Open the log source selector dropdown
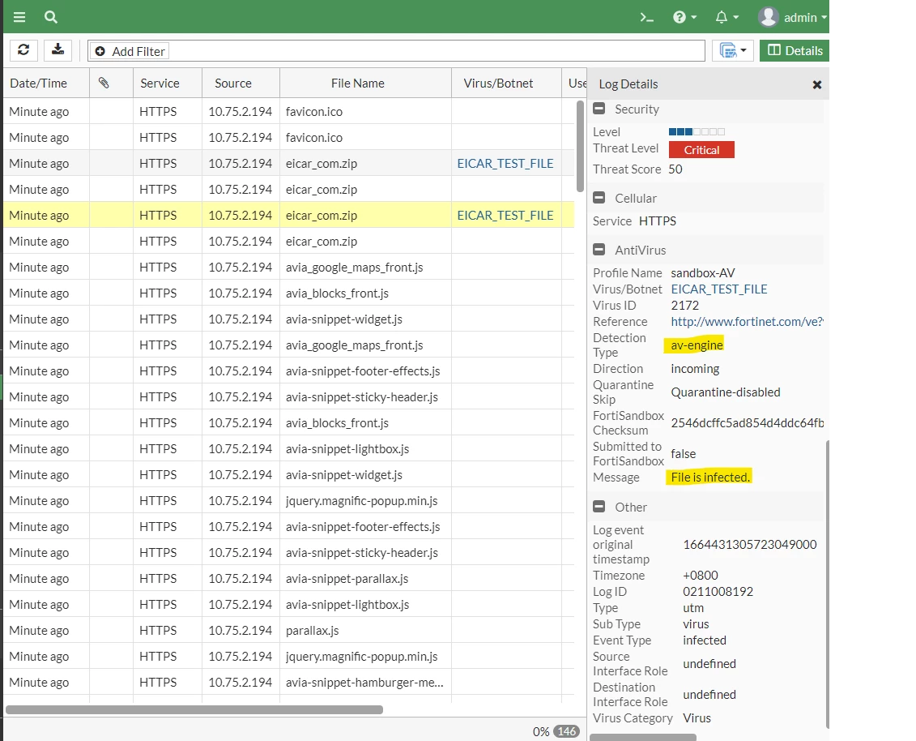 coord(733,51)
